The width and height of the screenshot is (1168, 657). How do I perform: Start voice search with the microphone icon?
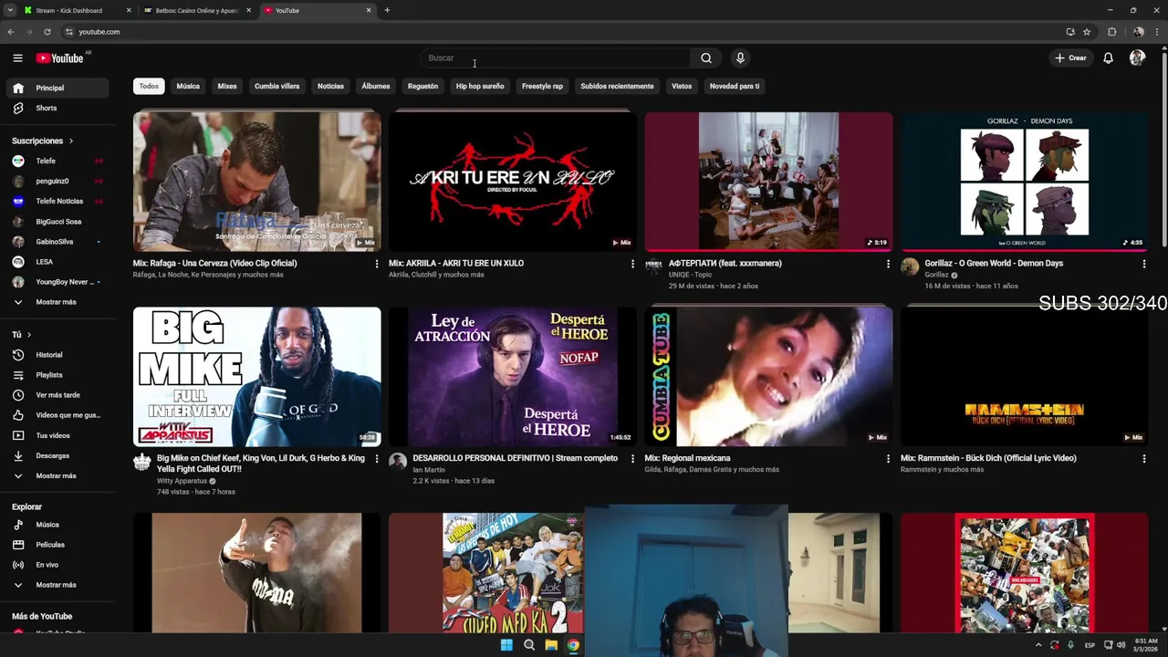coord(740,57)
